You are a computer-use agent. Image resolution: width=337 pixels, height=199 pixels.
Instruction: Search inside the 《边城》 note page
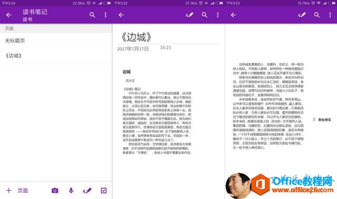pyautogui.click(x=204, y=15)
